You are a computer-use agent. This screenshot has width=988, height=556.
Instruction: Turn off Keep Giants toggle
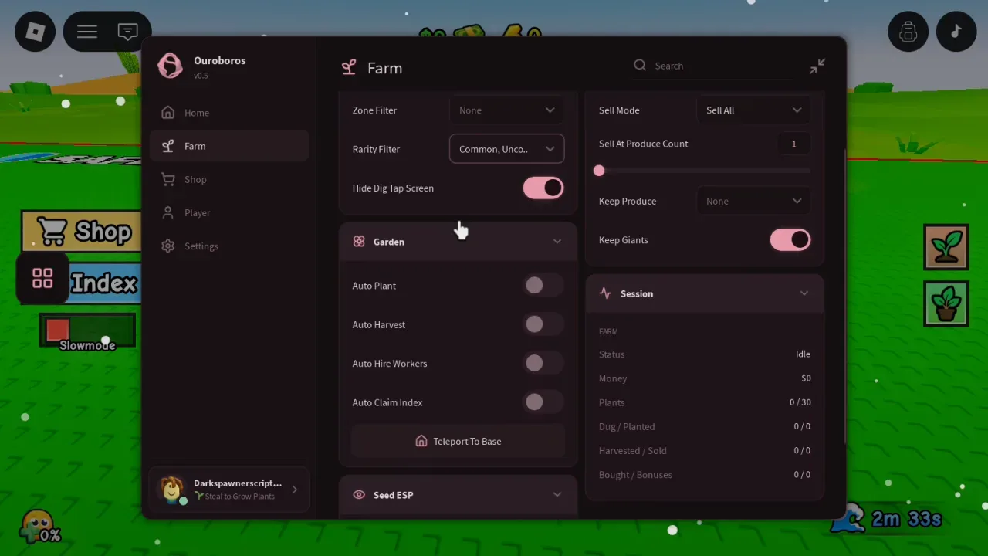(x=790, y=240)
